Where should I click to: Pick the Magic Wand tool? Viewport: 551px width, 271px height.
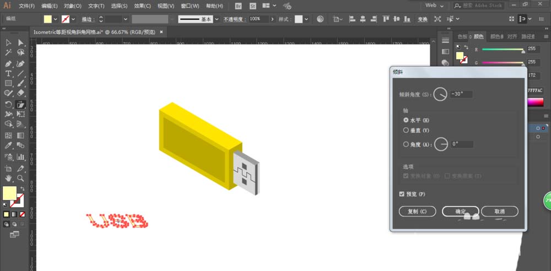coord(8,53)
